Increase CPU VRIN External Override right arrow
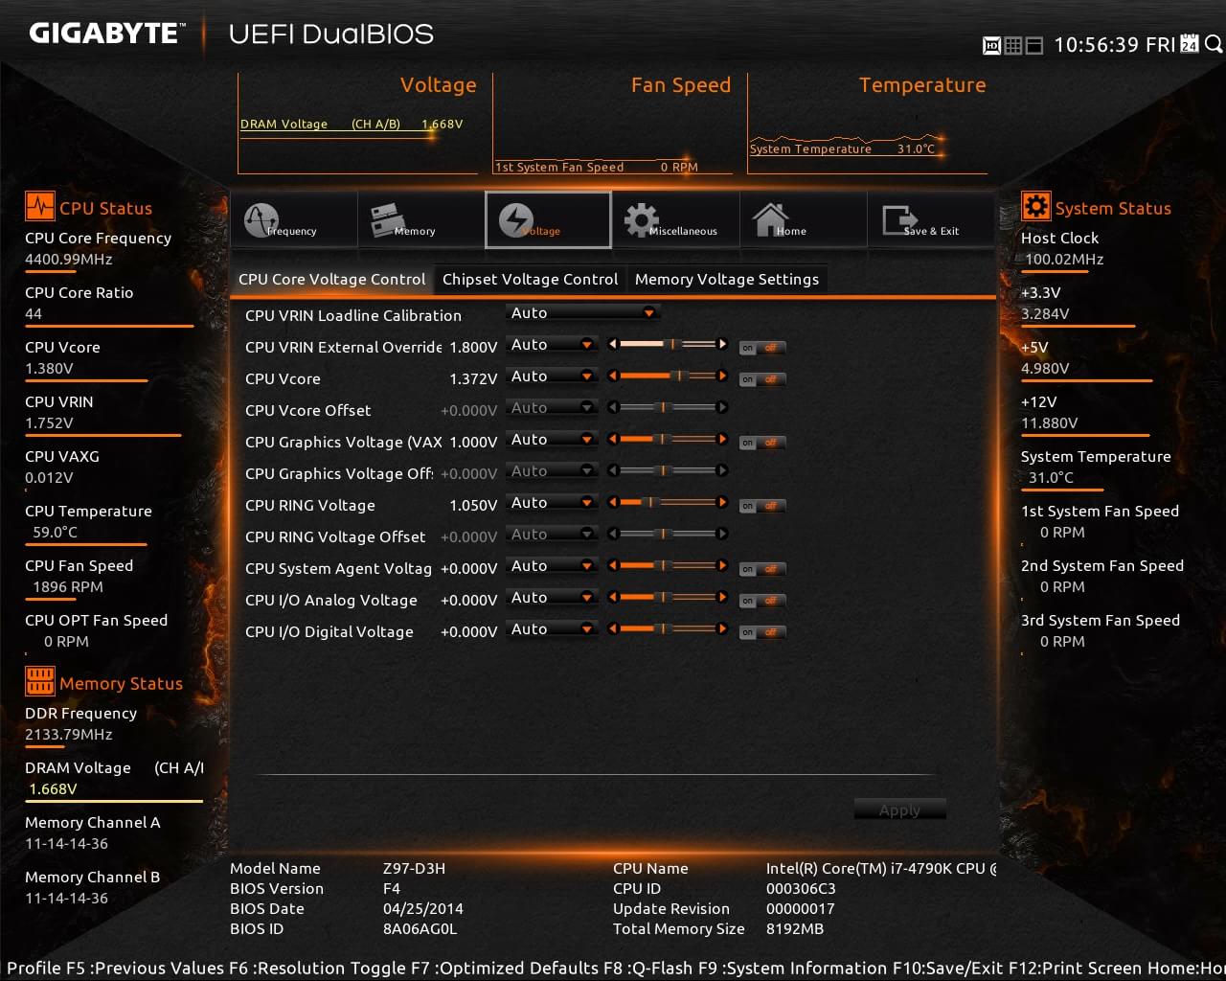 coord(722,344)
